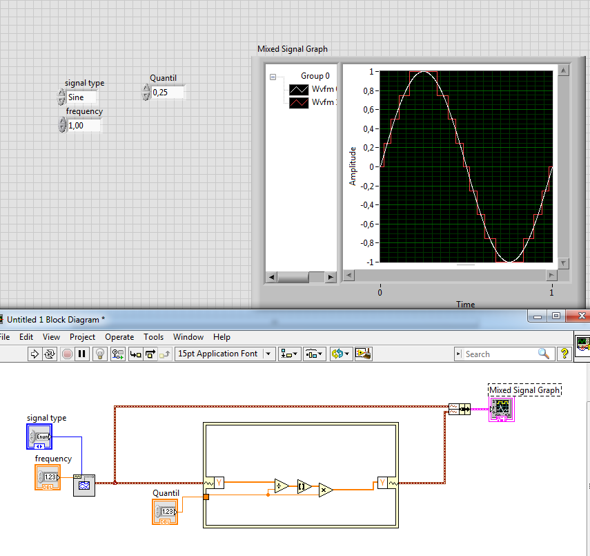Screen dimensions: 590x556
Task: Click the graph vertical scrollbar down arrow
Action: [563, 263]
